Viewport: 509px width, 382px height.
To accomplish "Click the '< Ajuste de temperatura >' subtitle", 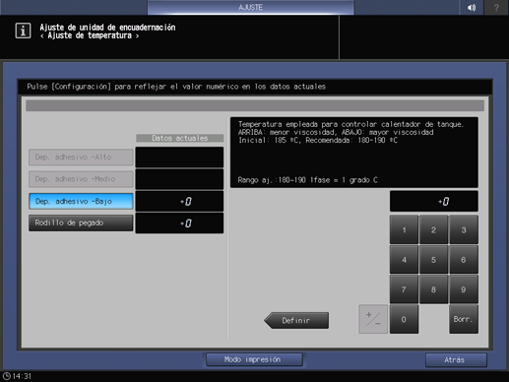I will click(x=90, y=35).
